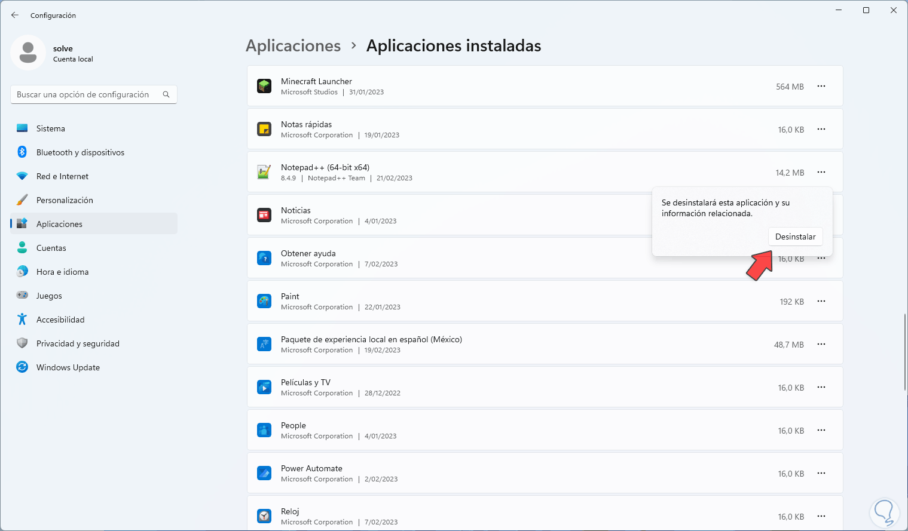The width and height of the screenshot is (908, 531).
Task: Open three-dot menu for Paint
Action: pyautogui.click(x=821, y=302)
